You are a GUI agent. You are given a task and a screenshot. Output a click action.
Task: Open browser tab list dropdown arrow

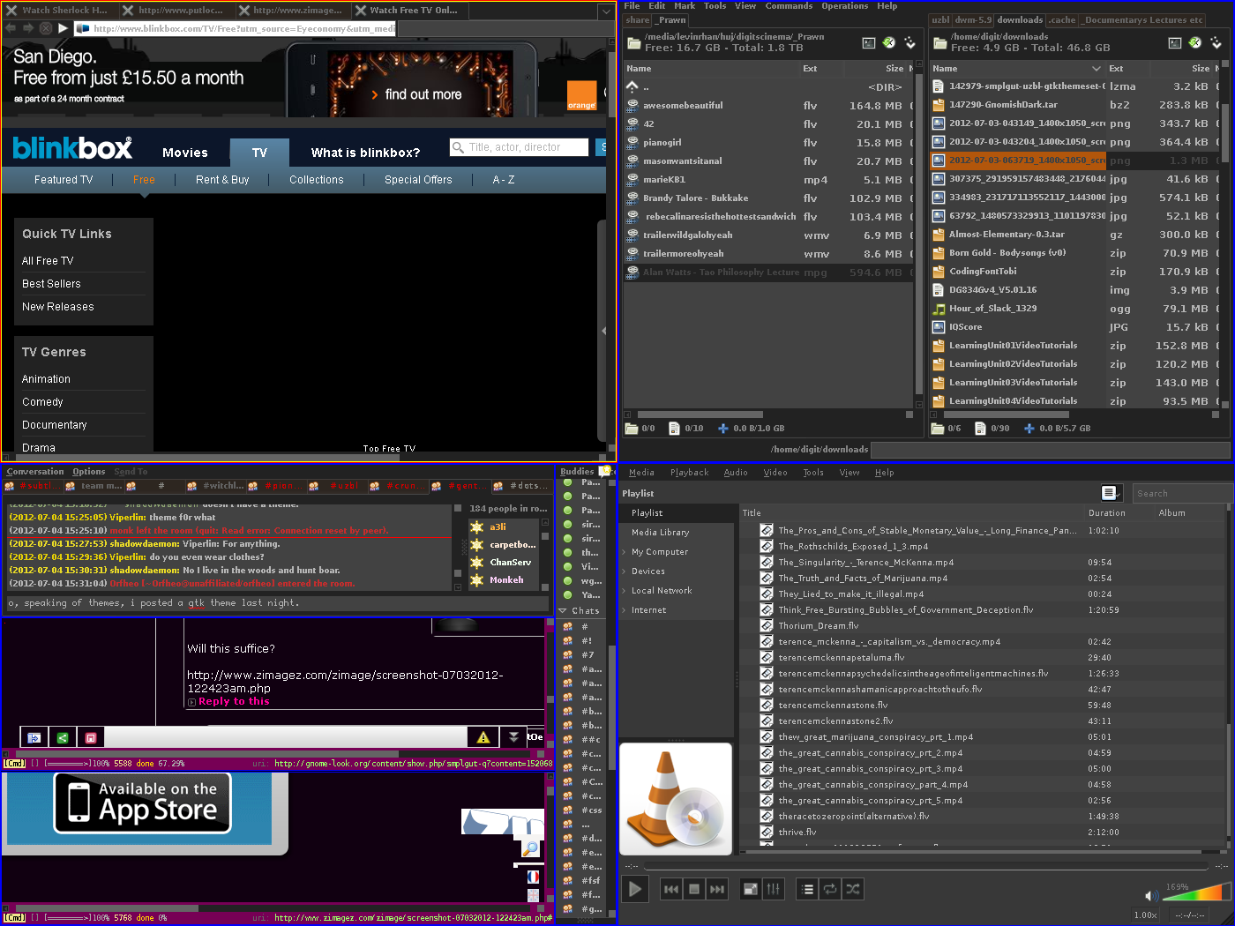click(605, 11)
